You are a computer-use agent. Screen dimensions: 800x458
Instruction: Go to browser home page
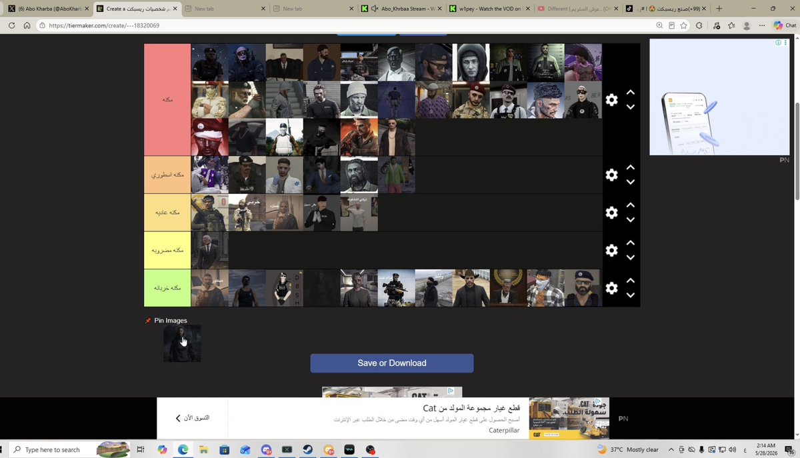27,25
